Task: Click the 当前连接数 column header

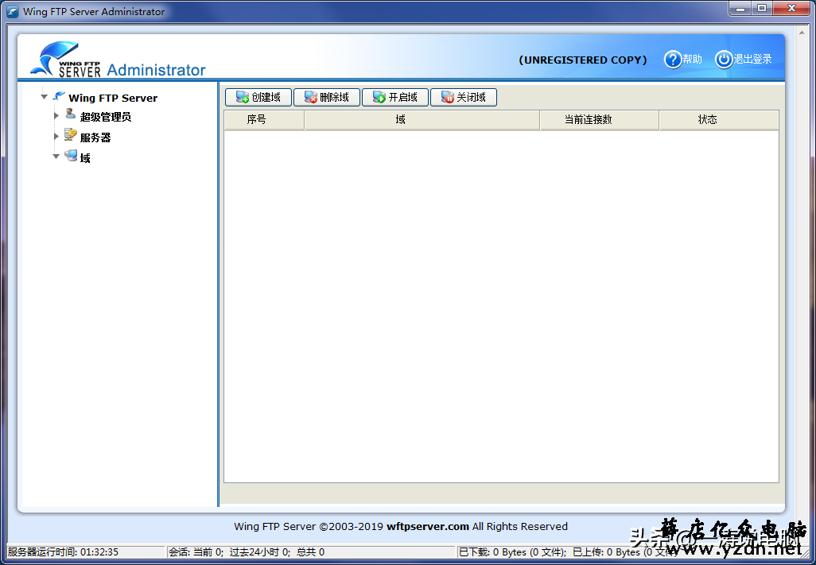Action: pos(600,119)
